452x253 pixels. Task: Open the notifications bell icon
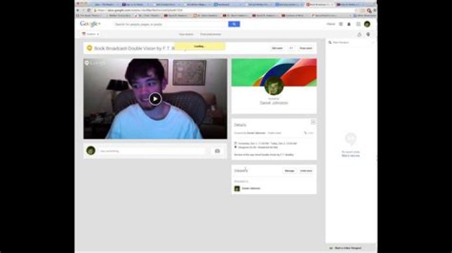click(349, 24)
